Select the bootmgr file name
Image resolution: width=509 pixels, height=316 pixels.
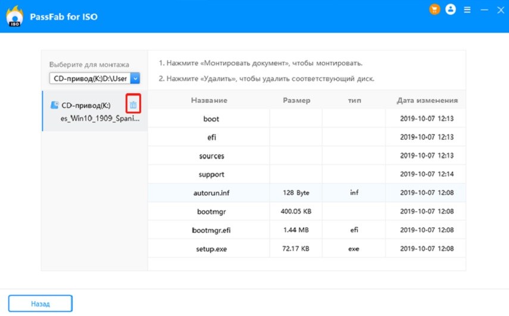[x=211, y=211]
